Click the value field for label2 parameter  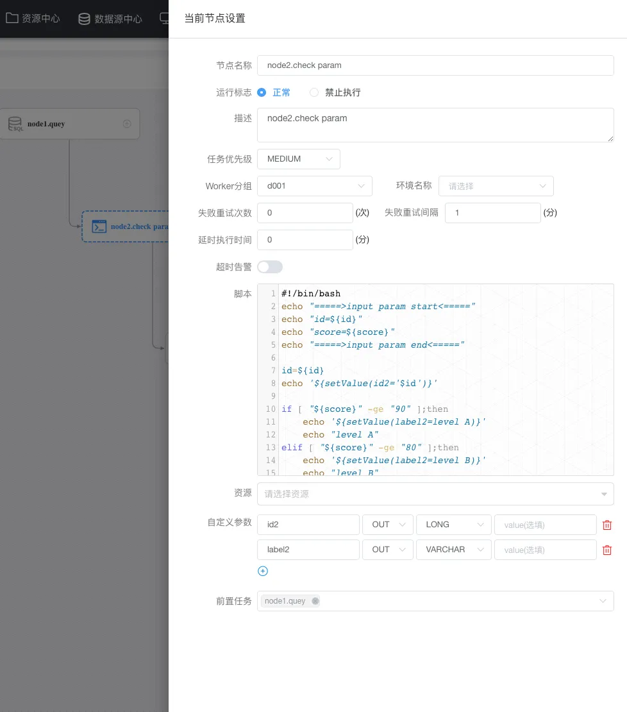coord(546,550)
